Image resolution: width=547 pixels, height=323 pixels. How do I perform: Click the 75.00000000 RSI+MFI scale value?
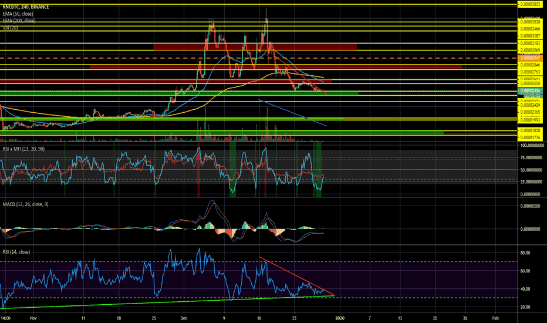tap(532, 157)
